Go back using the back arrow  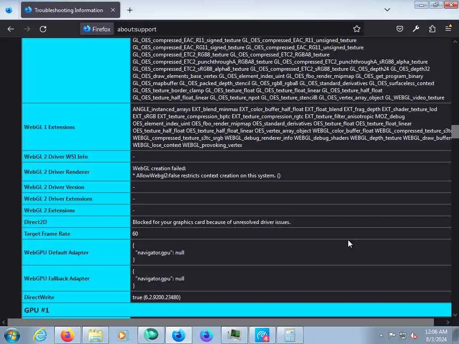11,29
